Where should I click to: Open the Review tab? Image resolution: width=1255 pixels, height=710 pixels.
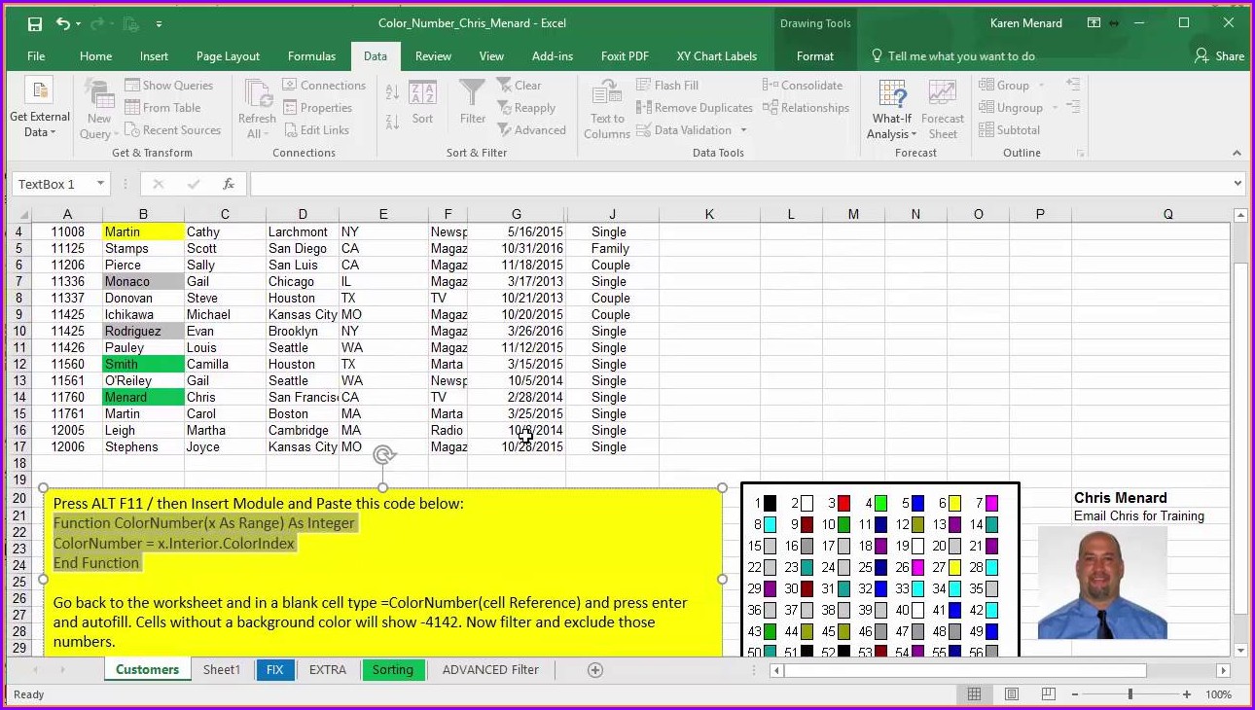point(433,56)
